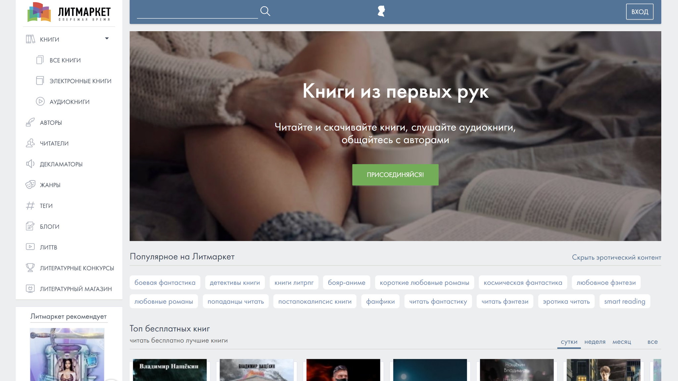This screenshot has width=678, height=381.
Task: Switch to the все tab
Action: (652, 342)
